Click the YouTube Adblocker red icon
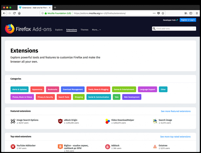 click(13, 146)
